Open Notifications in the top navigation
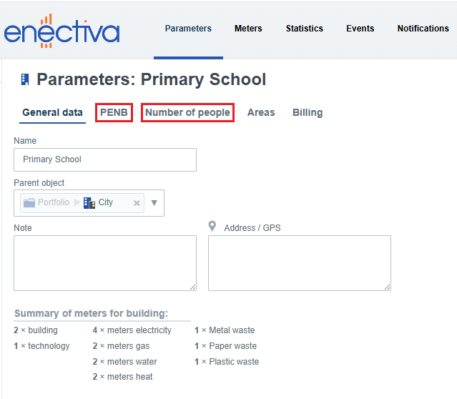This screenshot has width=457, height=399. tap(423, 29)
